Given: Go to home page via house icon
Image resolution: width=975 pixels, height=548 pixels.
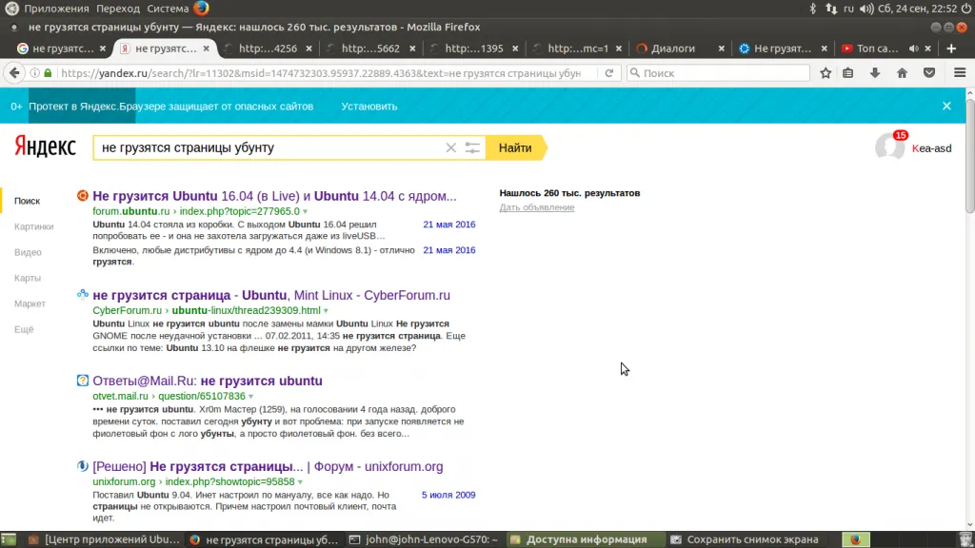Looking at the screenshot, I should 902,72.
